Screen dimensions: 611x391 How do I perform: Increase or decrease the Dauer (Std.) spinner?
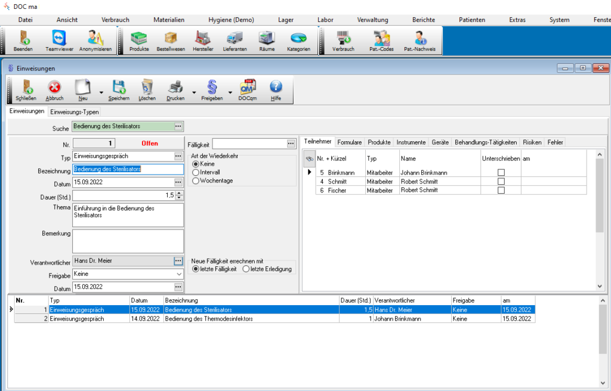click(x=179, y=195)
